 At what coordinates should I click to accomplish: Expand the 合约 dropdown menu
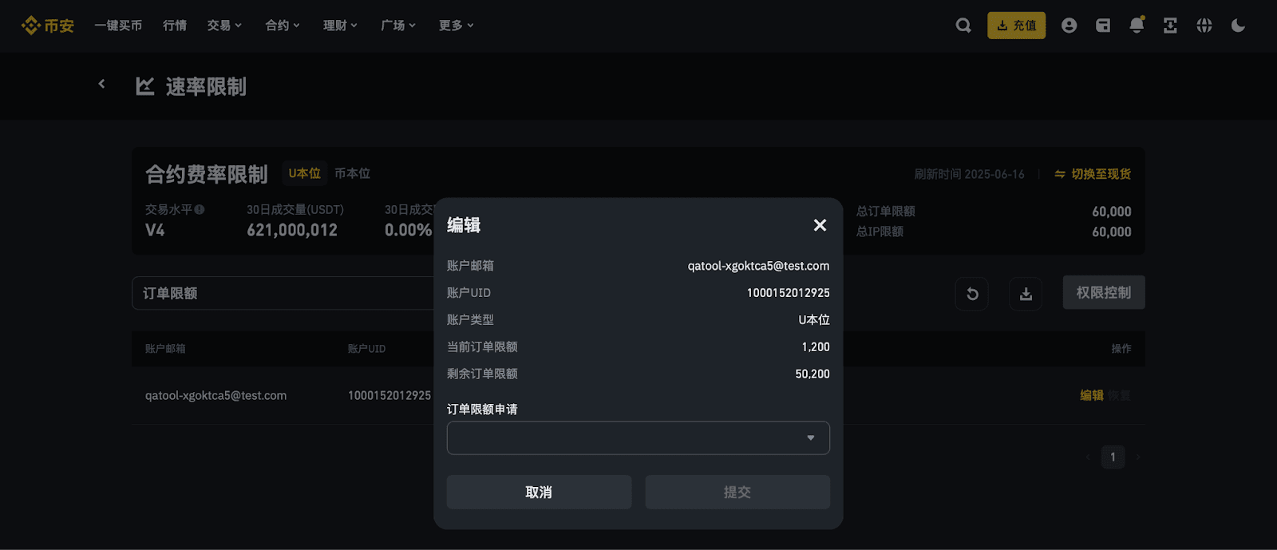click(x=283, y=26)
